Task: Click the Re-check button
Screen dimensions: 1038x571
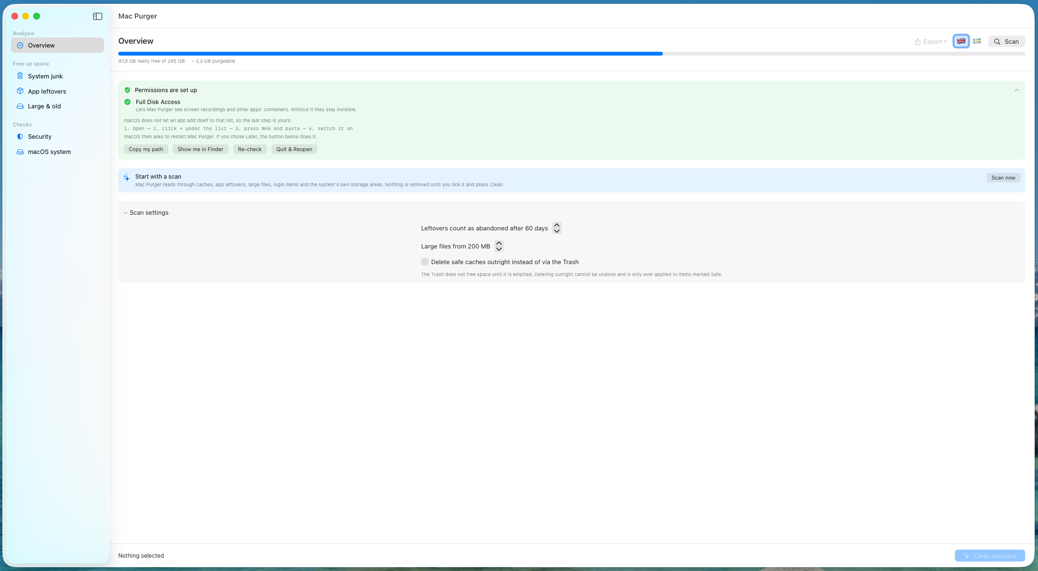Action: point(250,149)
